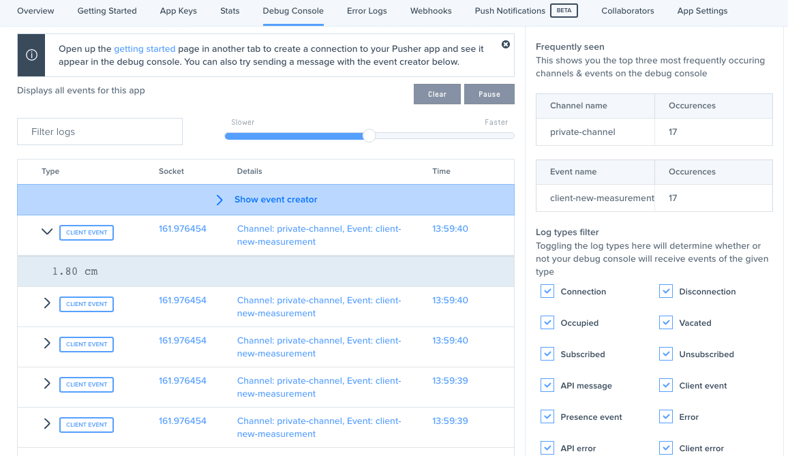Click the first CLIENT EVENT badge
Image resolution: width=788 pixels, height=456 pixels.
(87, 232)
